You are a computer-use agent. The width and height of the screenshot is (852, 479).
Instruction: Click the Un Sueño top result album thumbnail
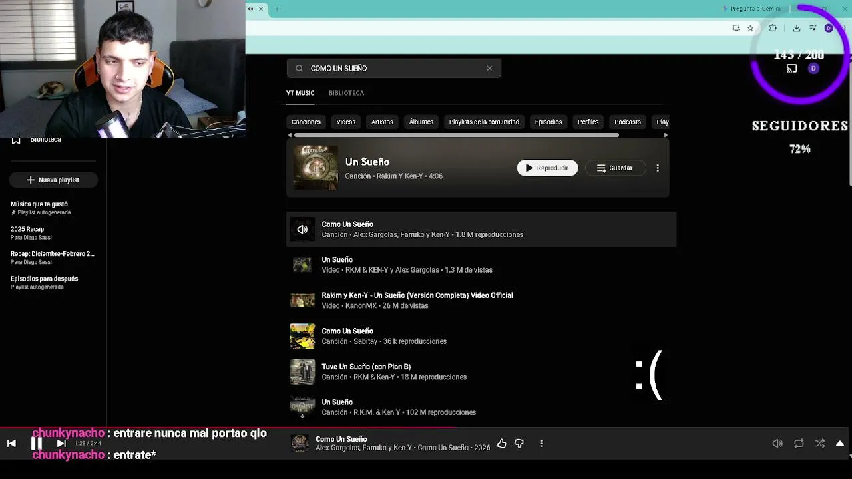coord(316,168)
